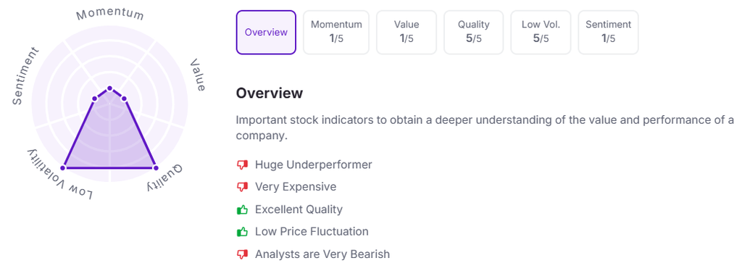
Task: Click the Momentum data point on radar chart
Action: (x=110, y=88)
